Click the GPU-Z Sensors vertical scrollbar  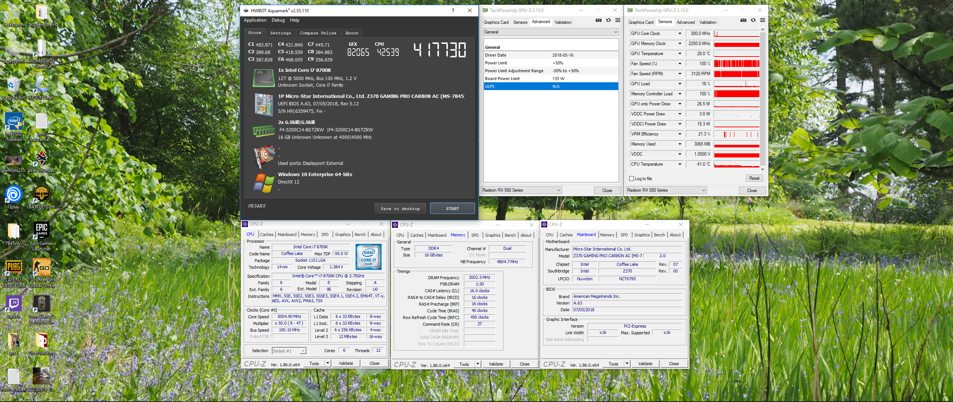[762, 99]
